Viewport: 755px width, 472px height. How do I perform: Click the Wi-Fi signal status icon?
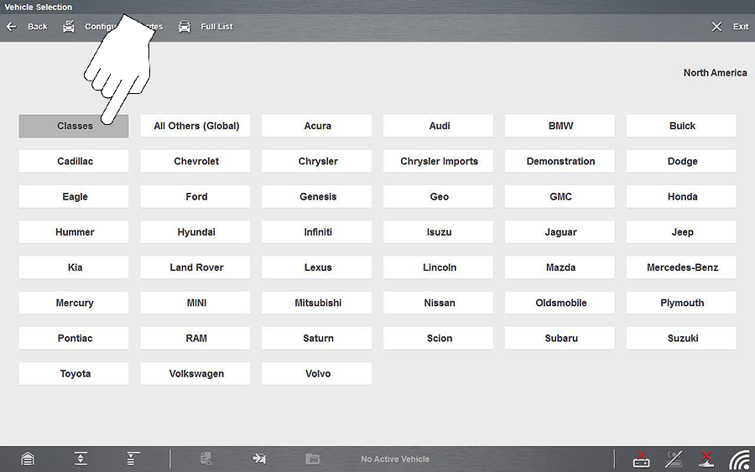pos(738,459)
